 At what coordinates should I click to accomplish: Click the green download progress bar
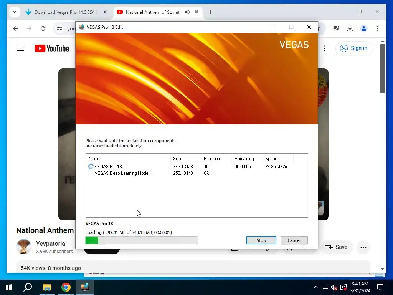[142, 240]
